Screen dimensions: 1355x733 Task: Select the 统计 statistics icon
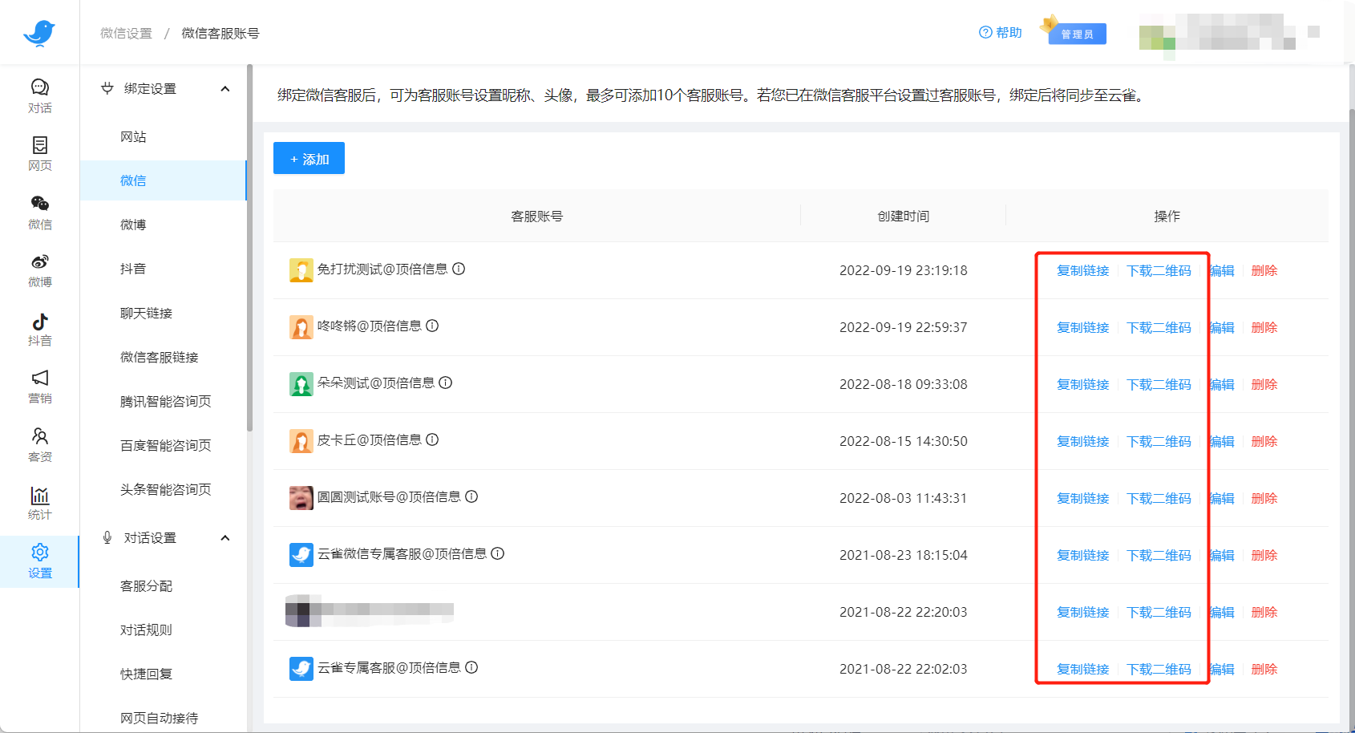pyautogui.click(x=39, y=501)
